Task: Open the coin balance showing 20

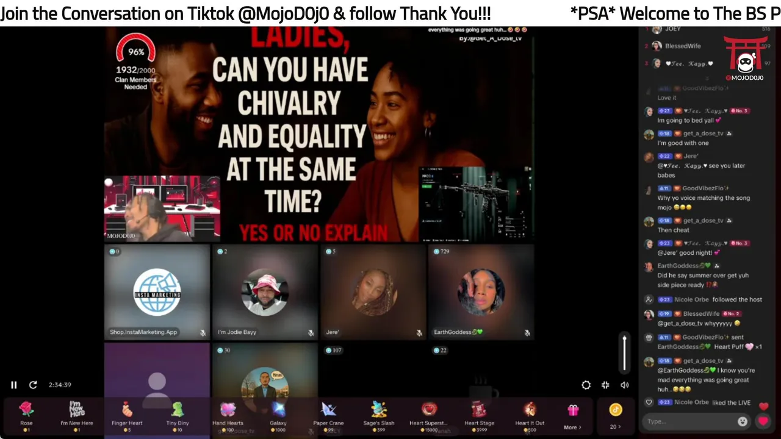Action: point(615,416)
